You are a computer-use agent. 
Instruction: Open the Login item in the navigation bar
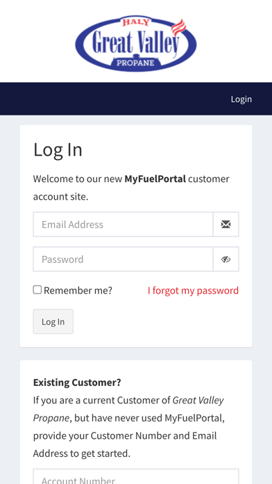241,99
